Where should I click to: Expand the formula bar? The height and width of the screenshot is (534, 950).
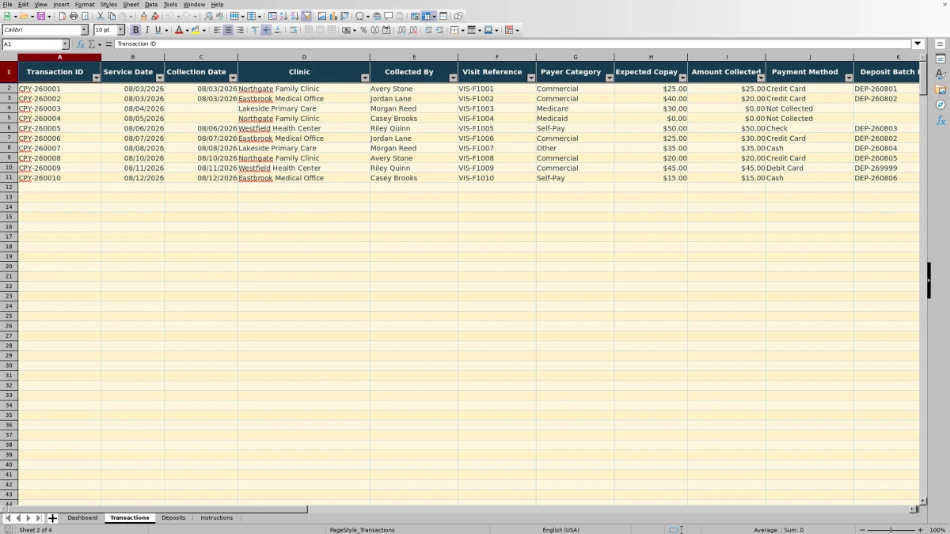918,44
